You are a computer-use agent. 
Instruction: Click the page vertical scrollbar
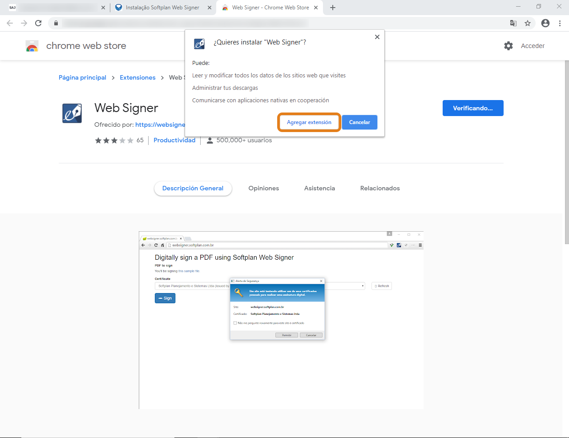click(x=566, y=152)
